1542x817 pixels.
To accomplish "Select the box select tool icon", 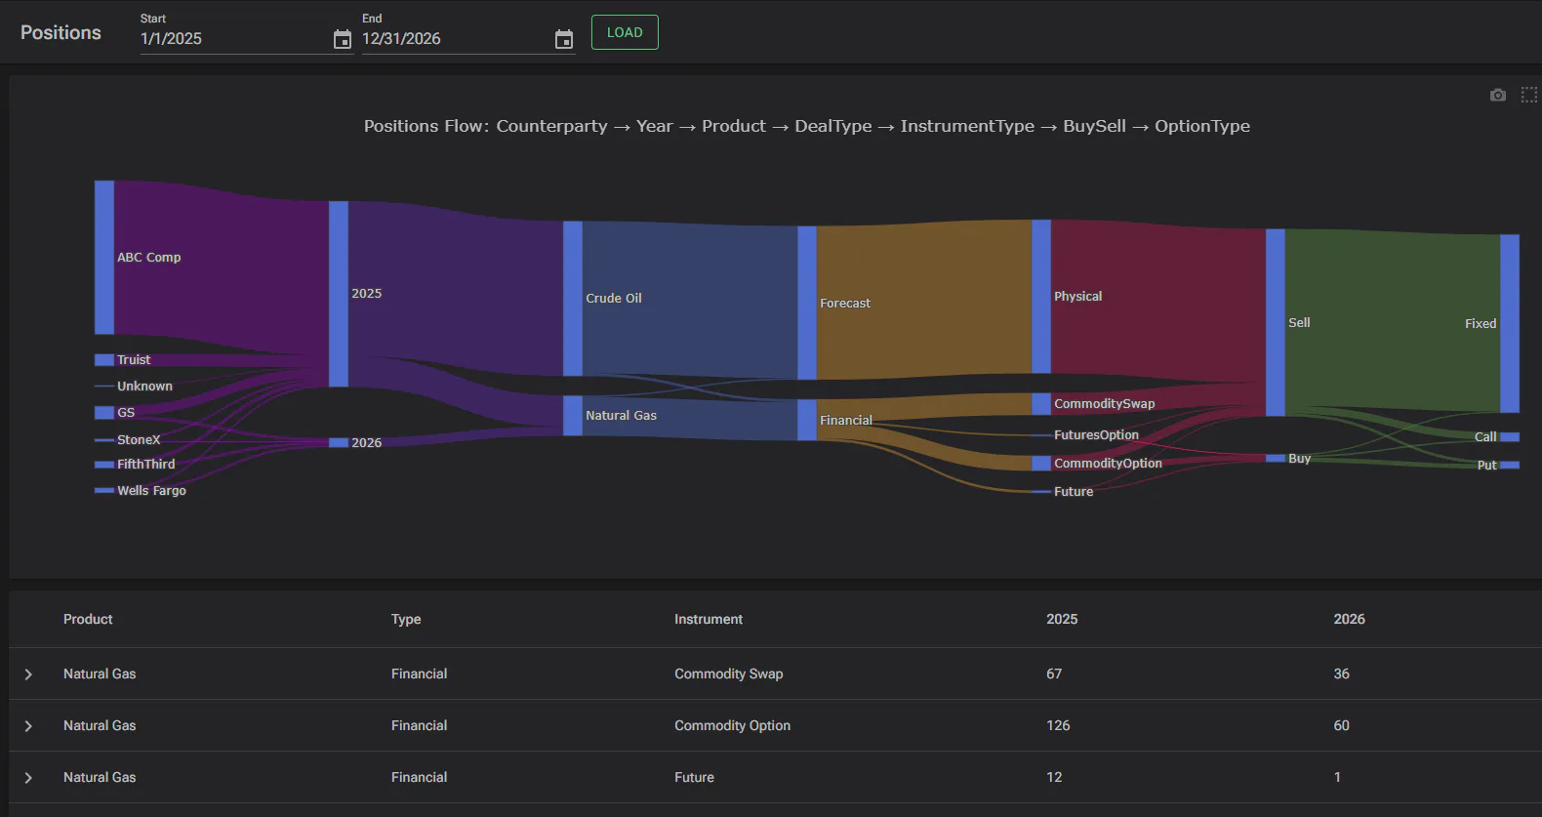I will [1529, 95].
